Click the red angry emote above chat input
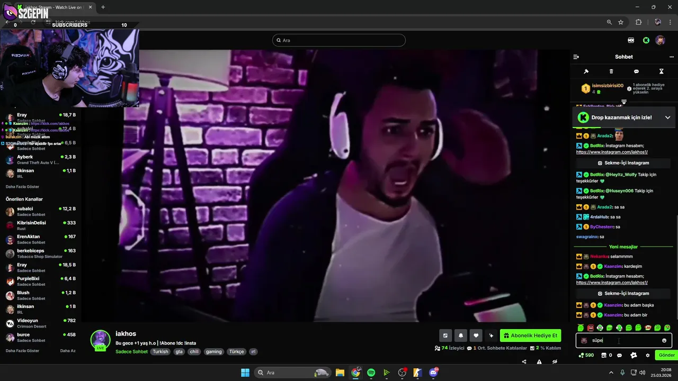Viewport: 678px width, 381px height. coord(590,328)
